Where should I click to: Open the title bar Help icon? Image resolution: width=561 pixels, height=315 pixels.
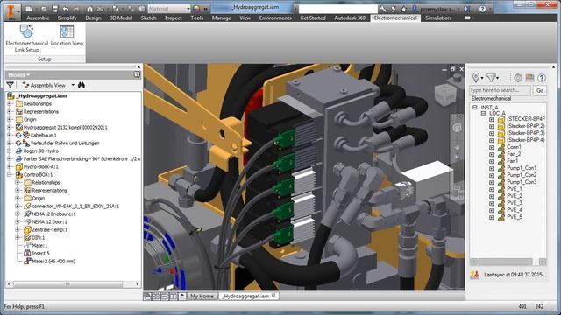pyautogui.click(x=482, y=9)
